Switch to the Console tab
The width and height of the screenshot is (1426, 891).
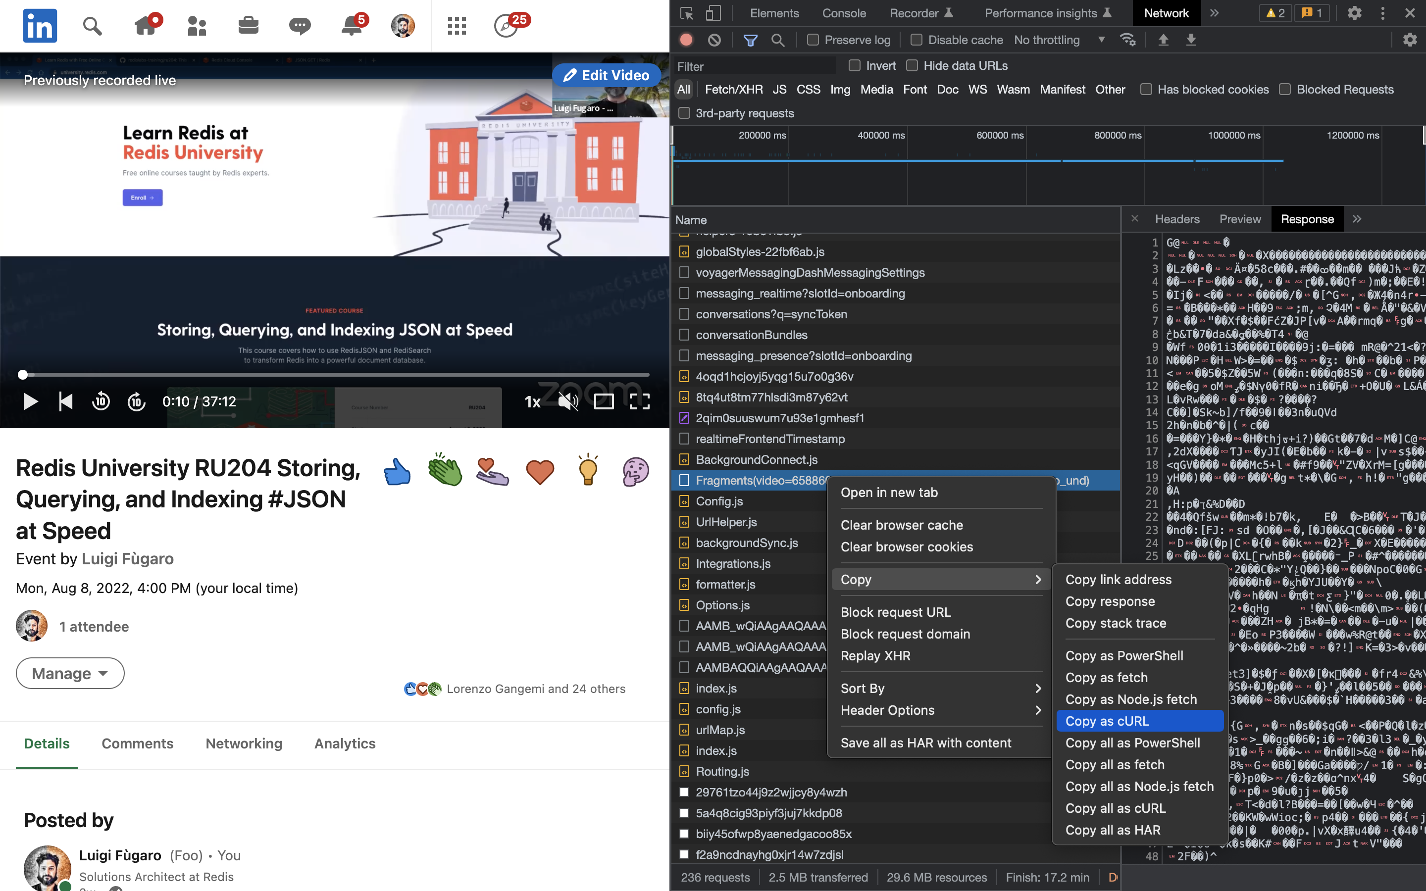[844, 13]
